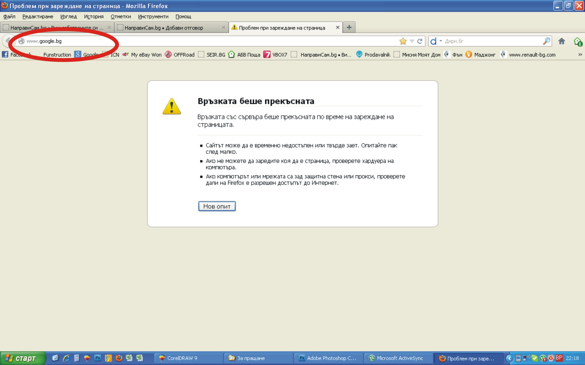The height and width of the screenshot is (365, 585).
Task: Click the bookmark star icon
Action: coord(403,41)
